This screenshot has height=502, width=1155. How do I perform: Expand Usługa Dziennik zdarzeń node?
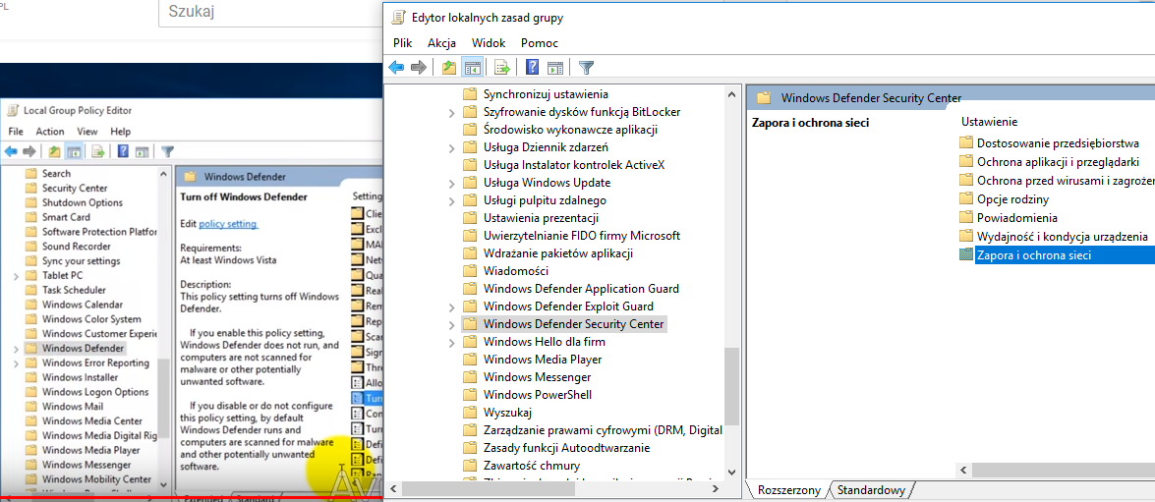451,148
